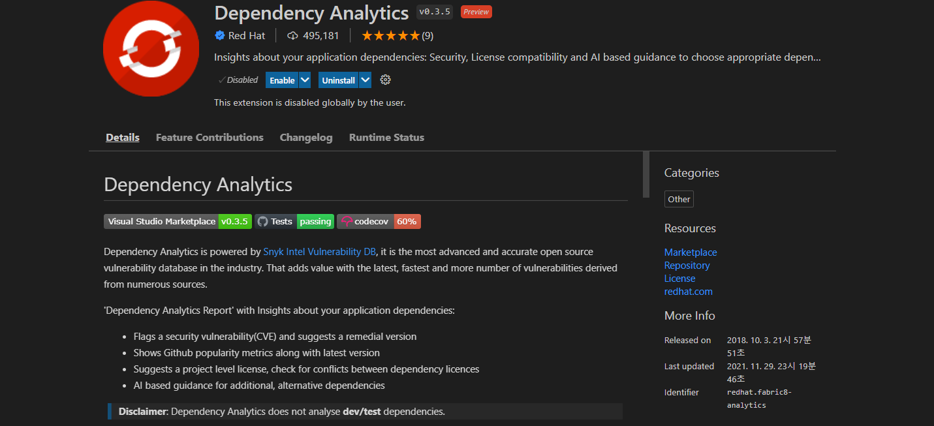
Task: Click the extension title Dependency Analytics
Action: (x=311, y=12)
